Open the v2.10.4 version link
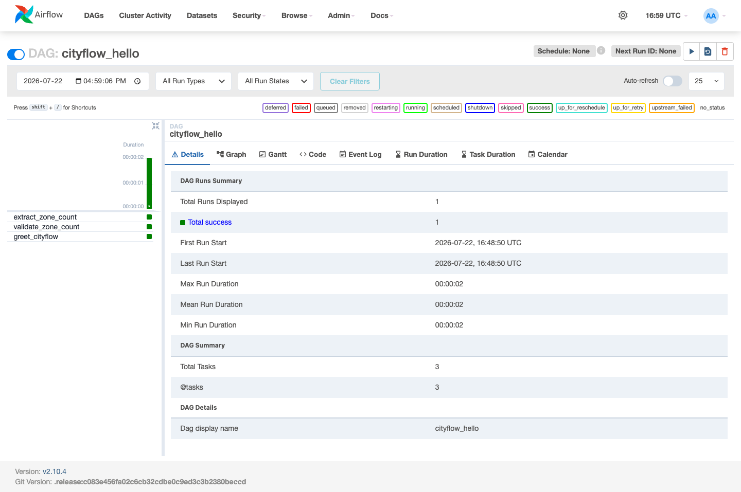The height and width of the screenshot is (492, 741). [x=55, y=471]
